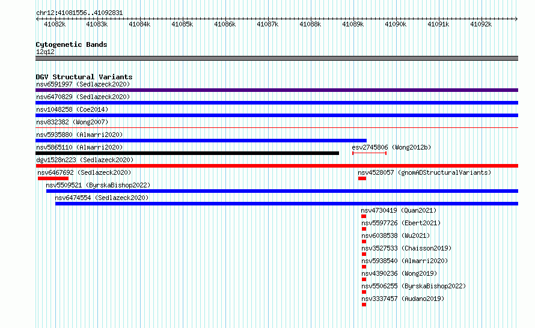Open nsv5938540 (Almarri2020) label
The height and width of the screenshot is (328, 535).
pos(405,261)
